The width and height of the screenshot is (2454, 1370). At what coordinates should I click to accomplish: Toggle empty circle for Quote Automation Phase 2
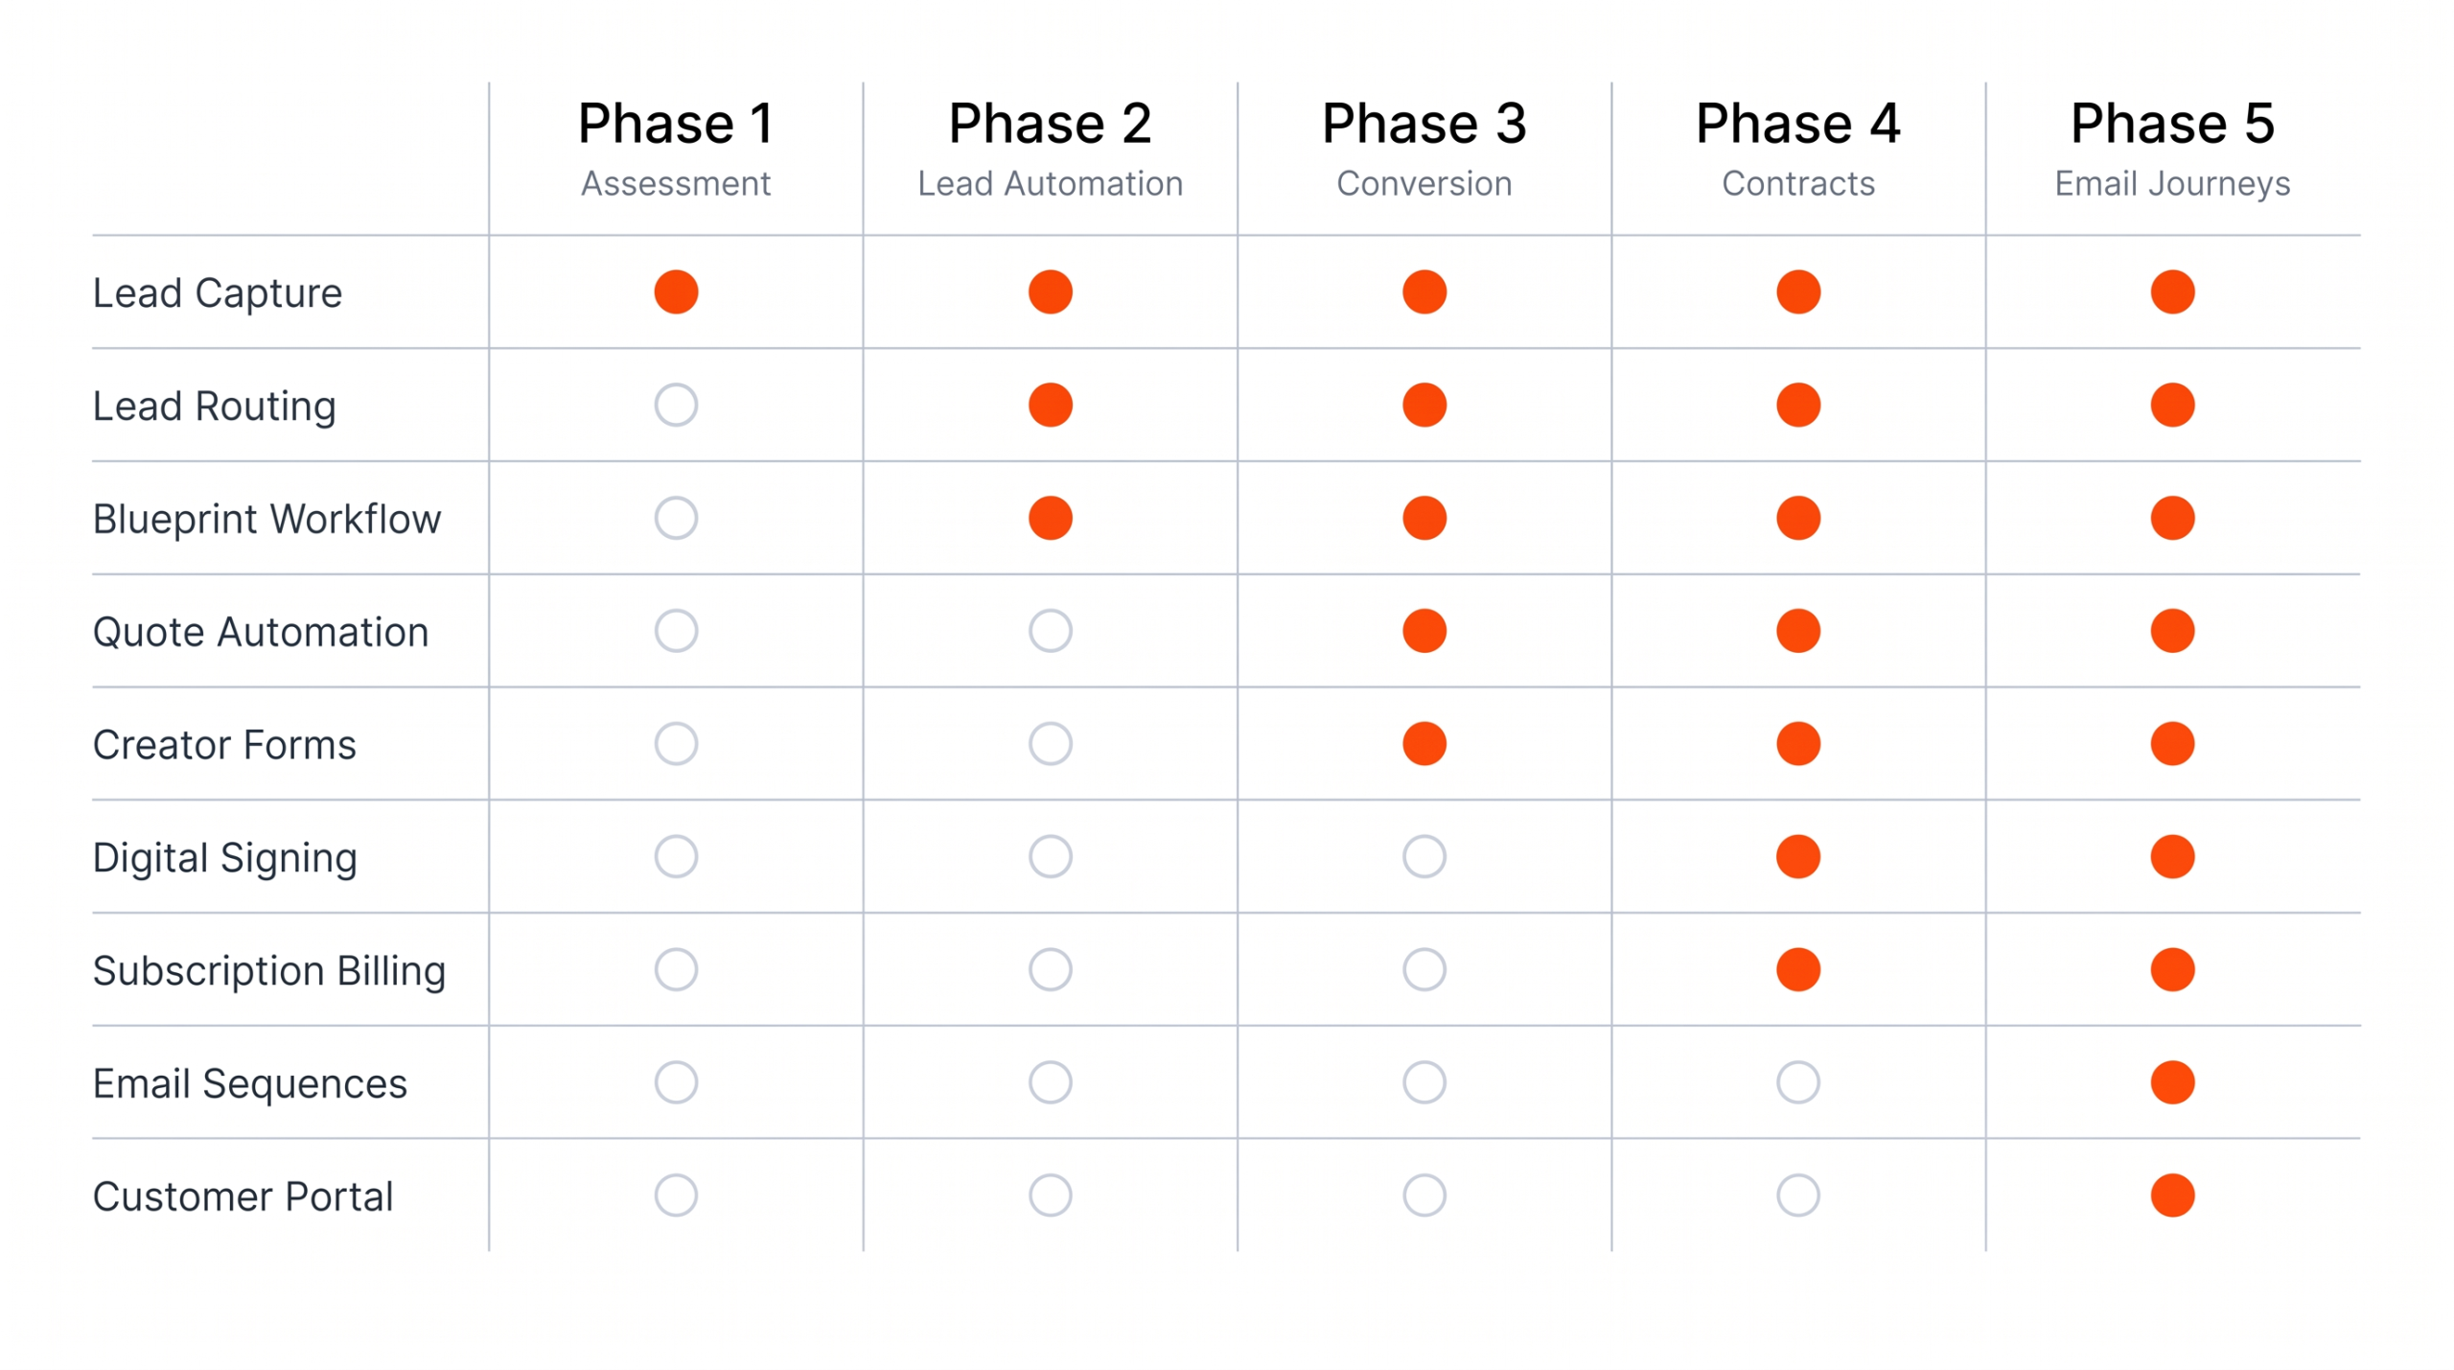coord(1050,631)
